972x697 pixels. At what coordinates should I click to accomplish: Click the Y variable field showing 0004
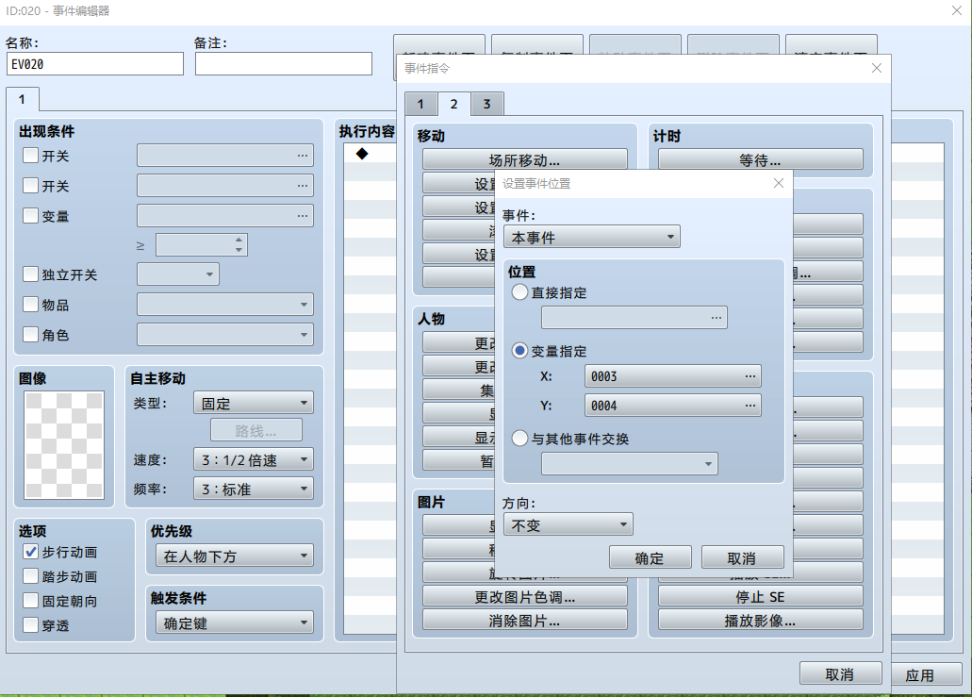pyautogui.click(x=672, y=405)
